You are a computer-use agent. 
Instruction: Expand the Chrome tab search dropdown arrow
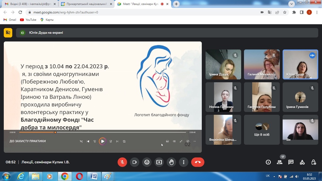click(x=291, y=4)
